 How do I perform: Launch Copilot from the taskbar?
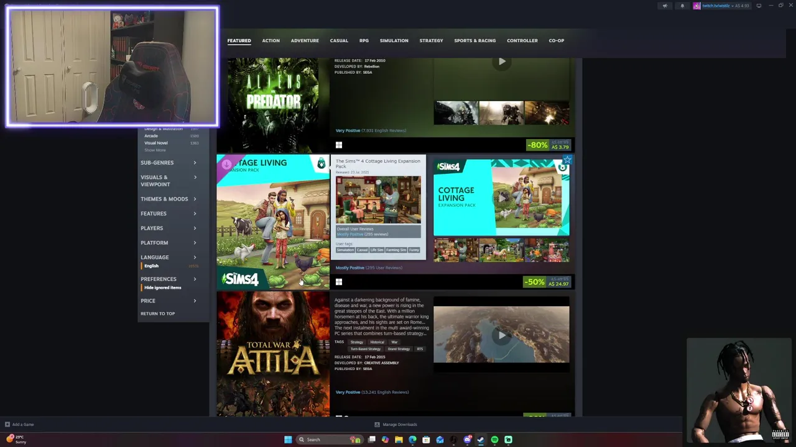[385, 440]
